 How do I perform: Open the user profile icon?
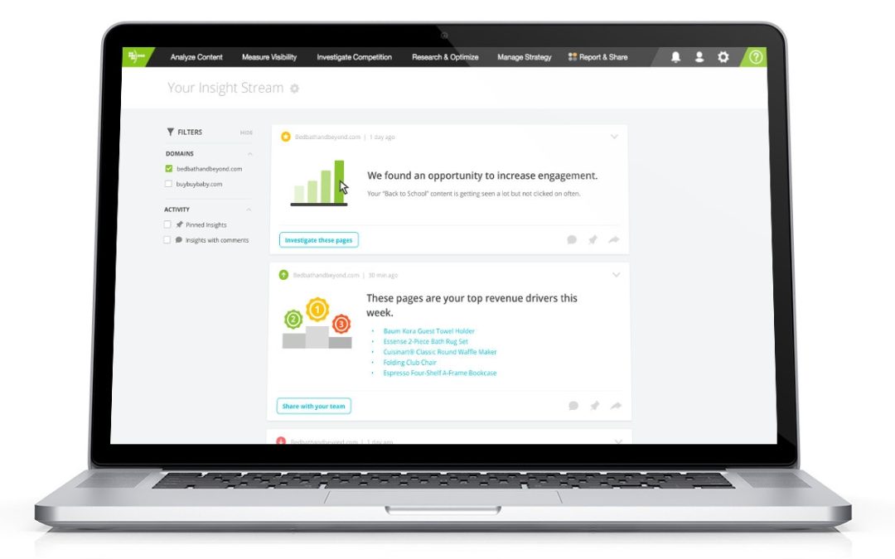tap(699, 56)
